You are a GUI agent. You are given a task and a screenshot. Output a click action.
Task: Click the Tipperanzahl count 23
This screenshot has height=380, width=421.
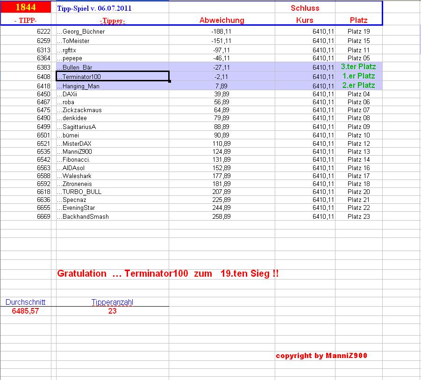(x=112, y=311)
